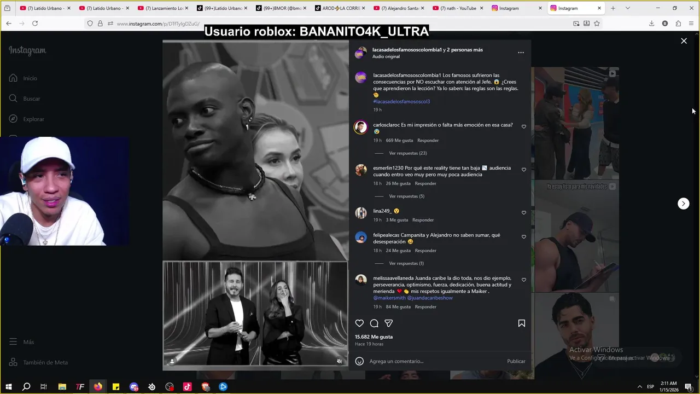The image size is (700, 394).
Task: Show tagged people icon on the reel
Action: [172, 361]
